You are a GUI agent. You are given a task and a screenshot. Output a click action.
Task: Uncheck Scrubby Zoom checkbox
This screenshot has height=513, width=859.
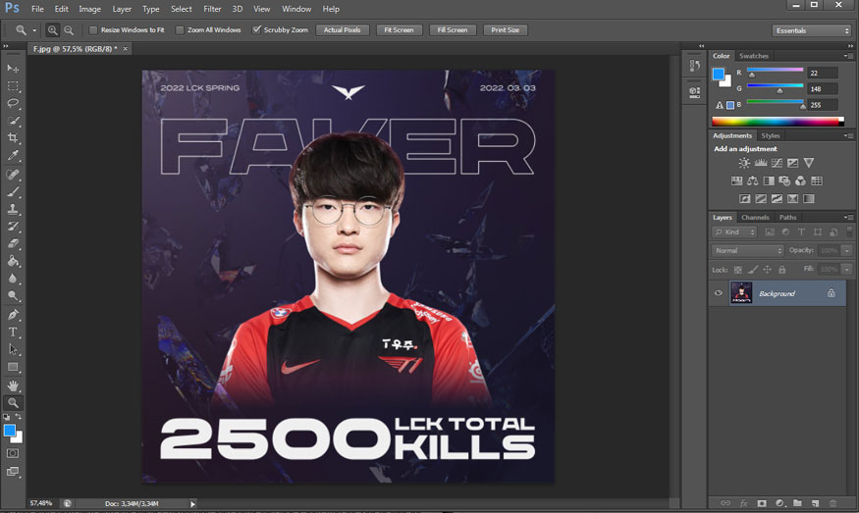(x=256, y=30)
